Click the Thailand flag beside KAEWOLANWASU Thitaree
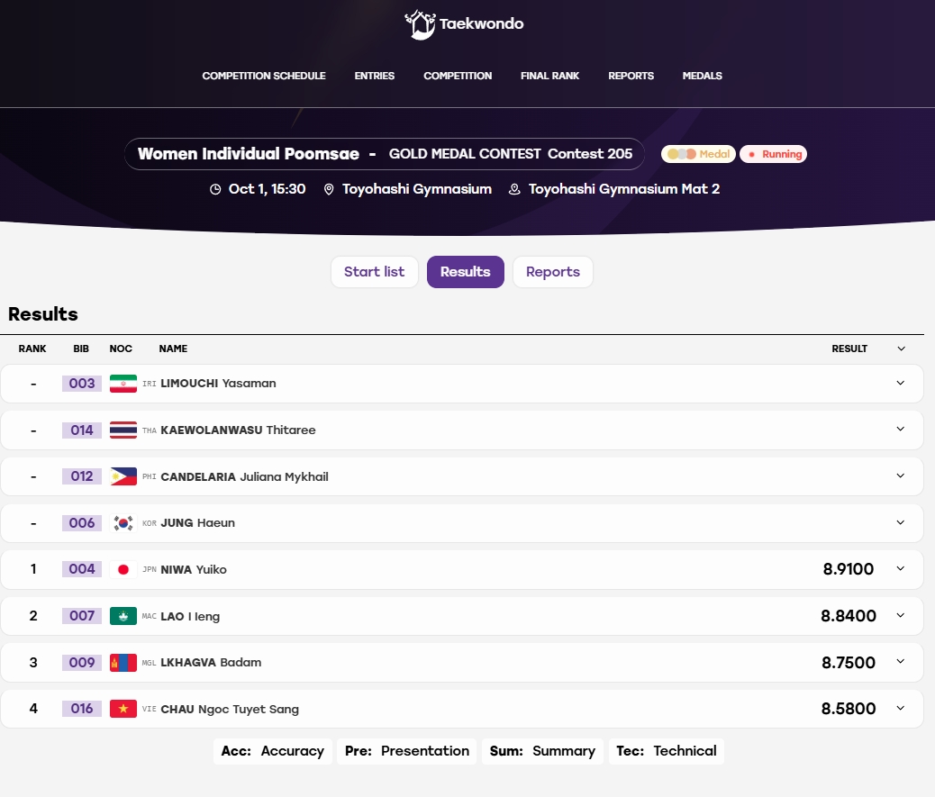 (123, 430)
